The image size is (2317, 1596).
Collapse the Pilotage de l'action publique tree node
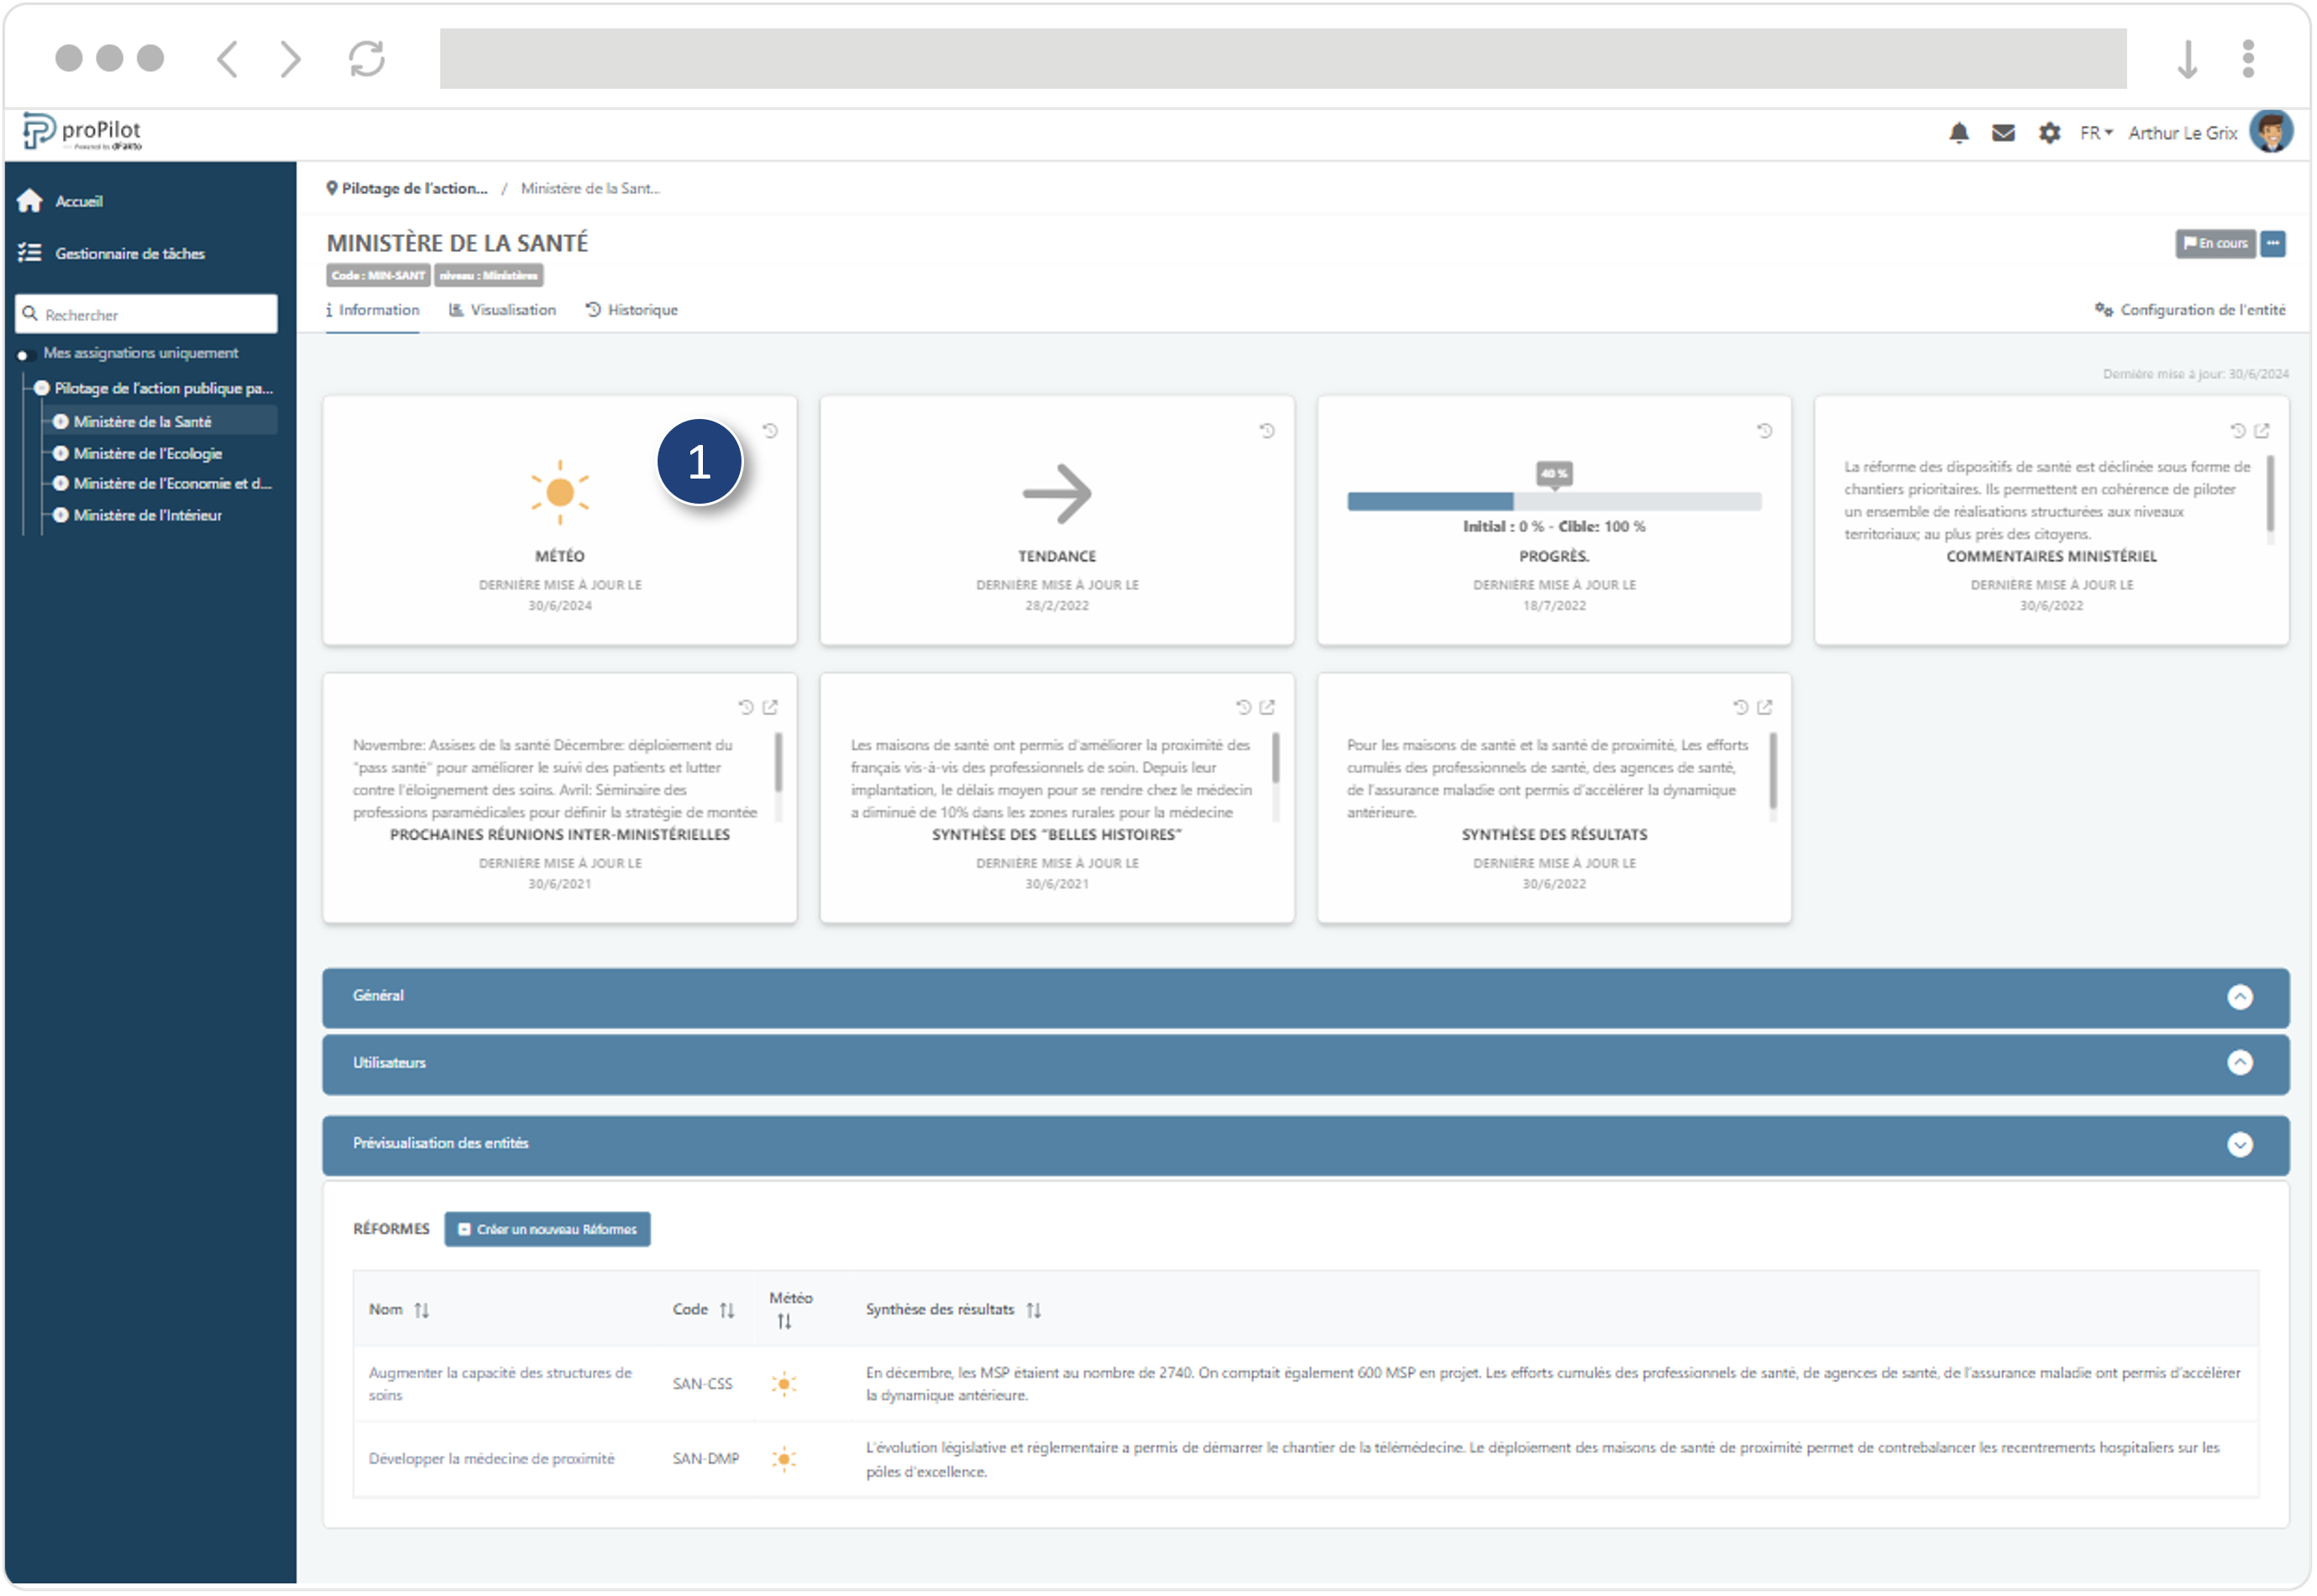pos(42,388)
